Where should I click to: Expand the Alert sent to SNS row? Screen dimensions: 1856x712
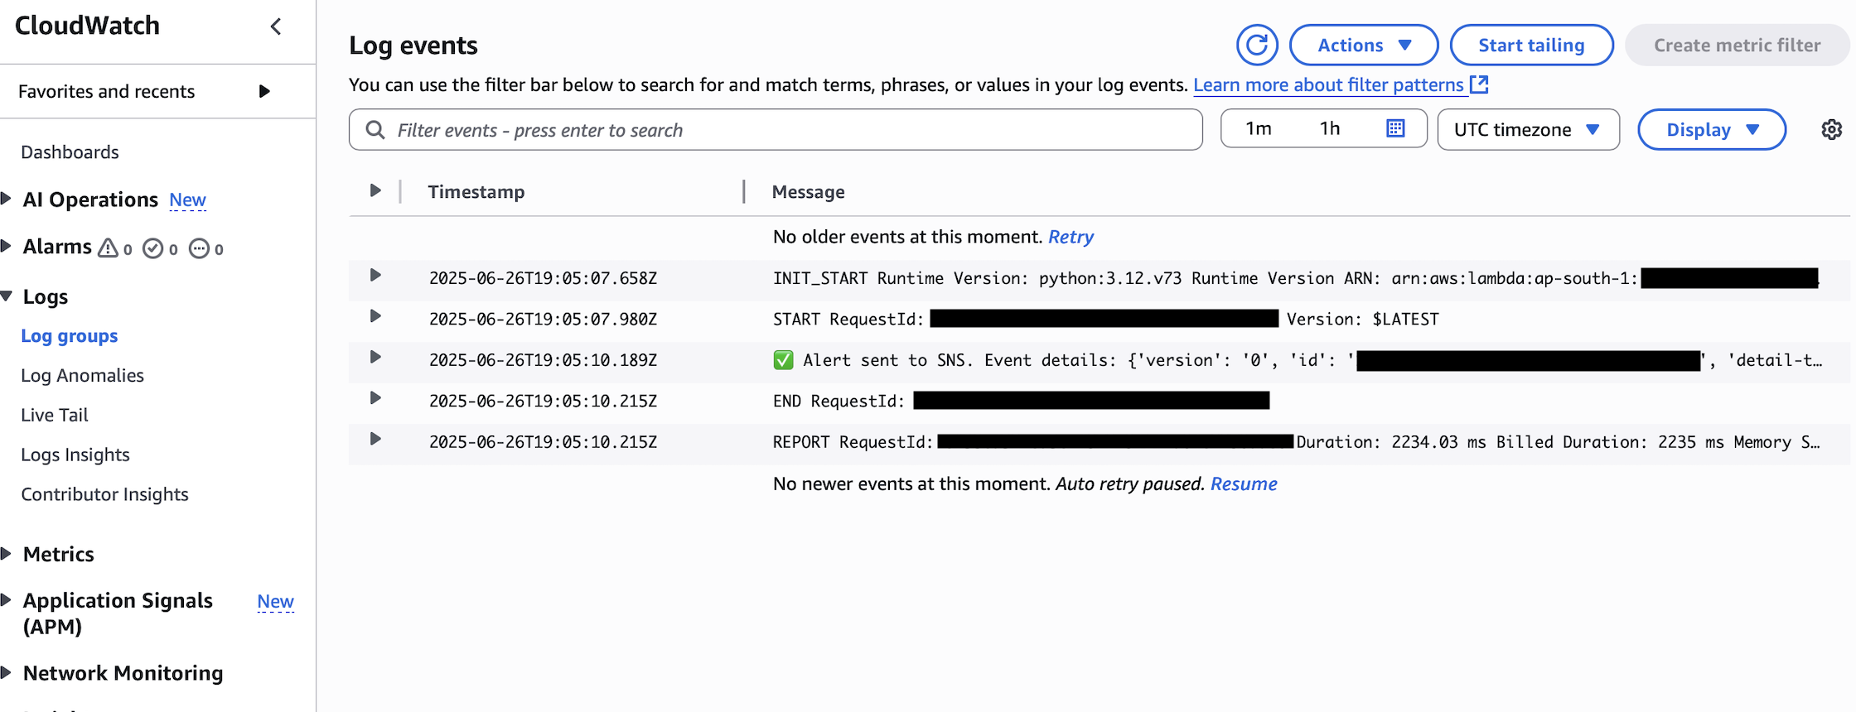375,358
